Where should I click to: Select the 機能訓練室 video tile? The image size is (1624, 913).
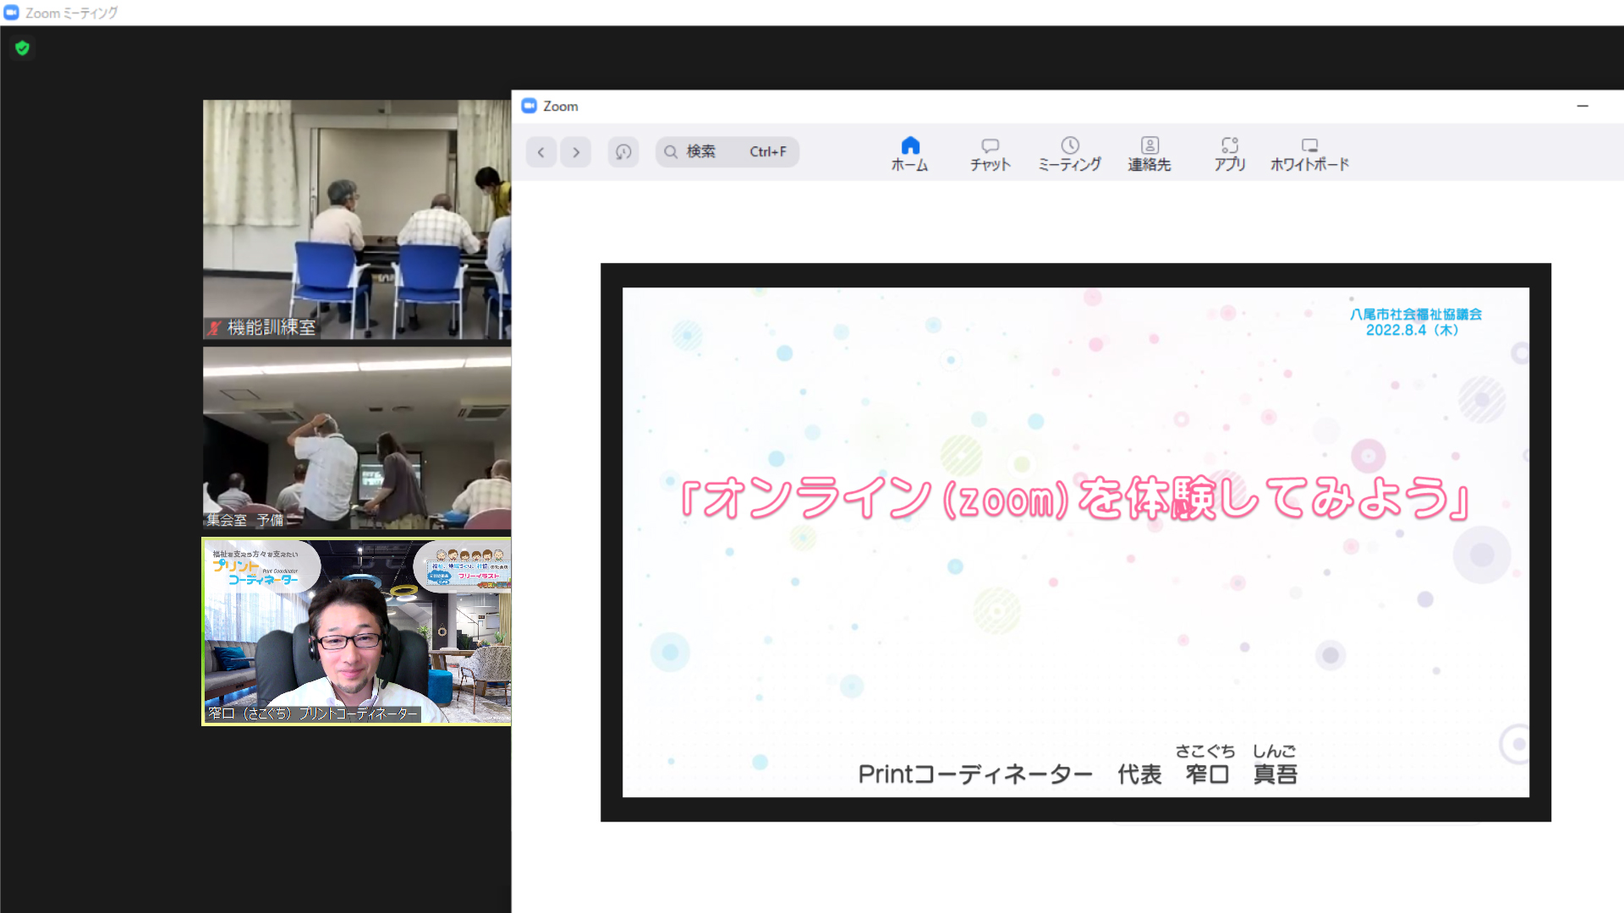click(x=356, y=220)
